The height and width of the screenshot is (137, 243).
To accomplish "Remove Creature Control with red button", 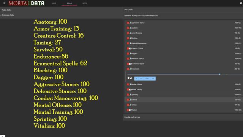I will pyautogui.click(x=128, y=48).
